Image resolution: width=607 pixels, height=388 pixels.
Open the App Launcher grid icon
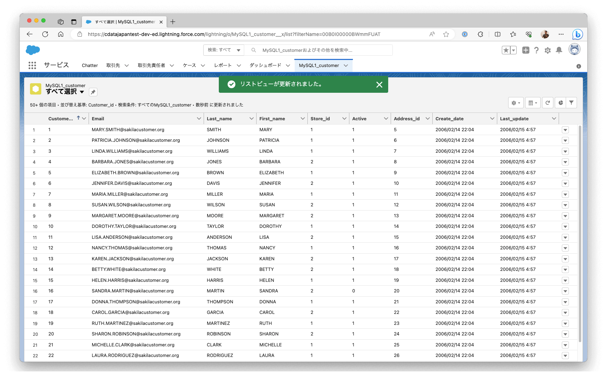click(32, 65)
